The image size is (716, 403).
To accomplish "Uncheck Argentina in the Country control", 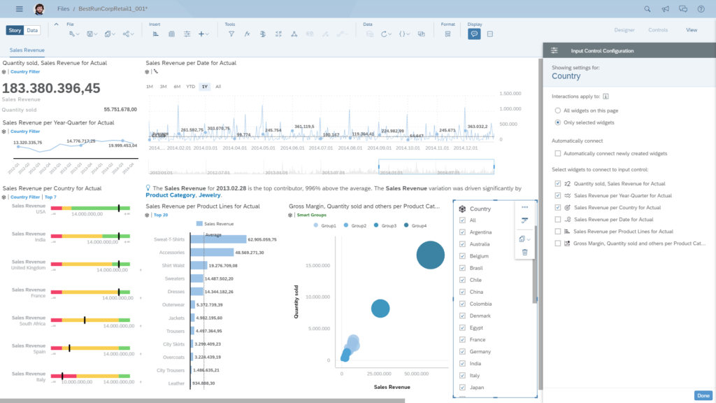I will (x=462, y=232).
